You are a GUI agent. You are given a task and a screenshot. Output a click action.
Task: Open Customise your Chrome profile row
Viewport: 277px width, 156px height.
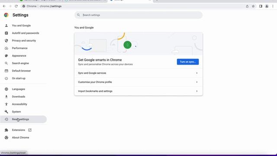pyautogui.click(x=138, y=82)
